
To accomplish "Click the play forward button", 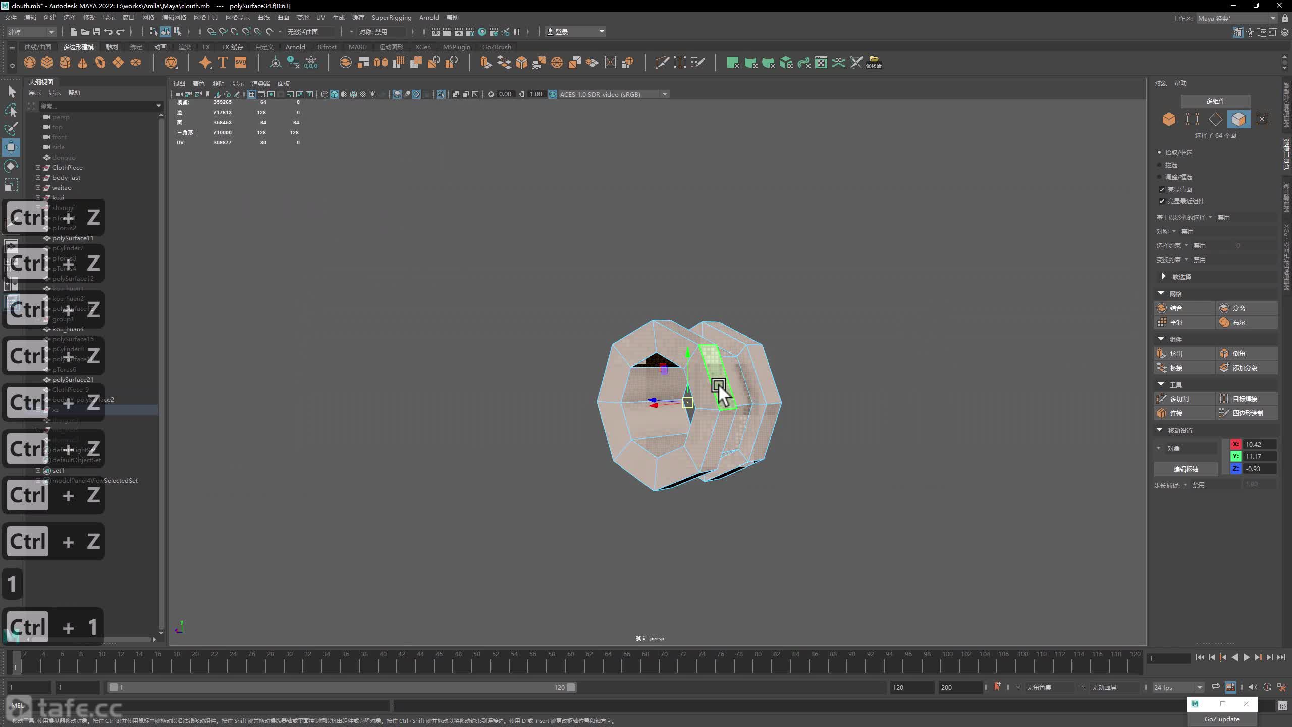I will click(x=1246, y=657).
